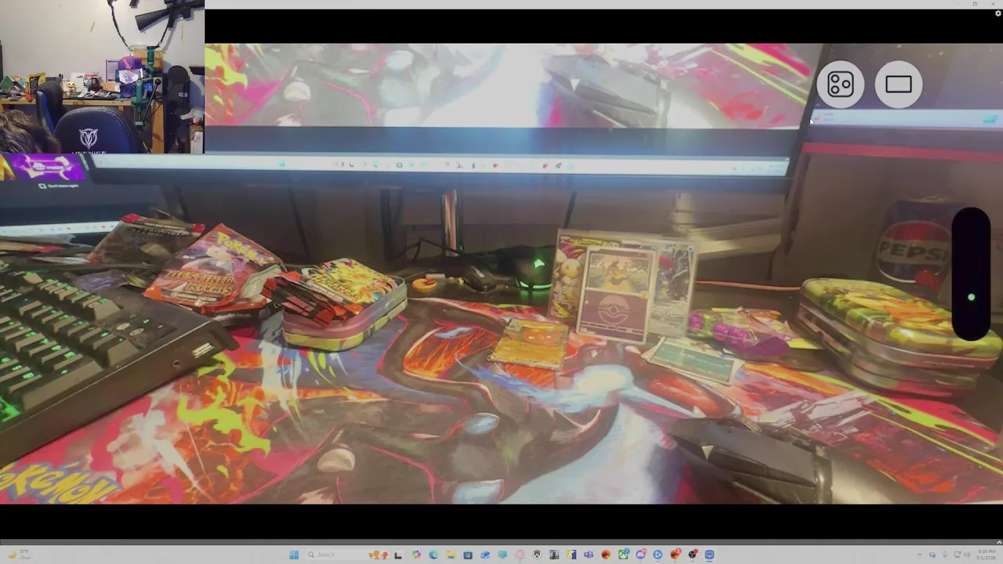1003x564 pixels.
Task: Open the camera lens selector overlay button
Action: click(840, 85)
